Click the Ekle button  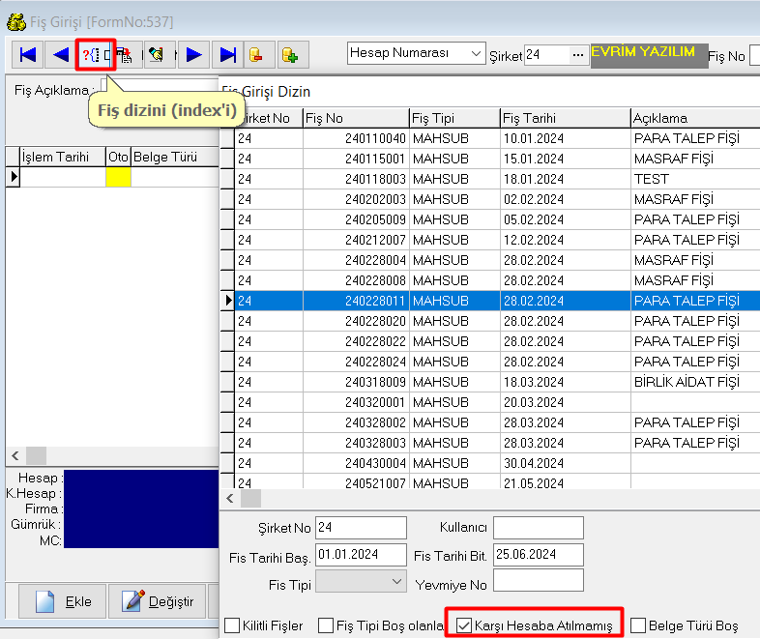pyautogui.click(x=63, y=601)
